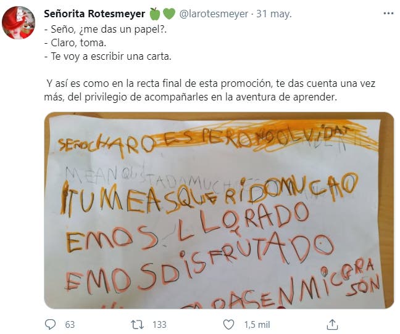
Task: Open the handwritten letter photo
Action: (x=219, y=211)
